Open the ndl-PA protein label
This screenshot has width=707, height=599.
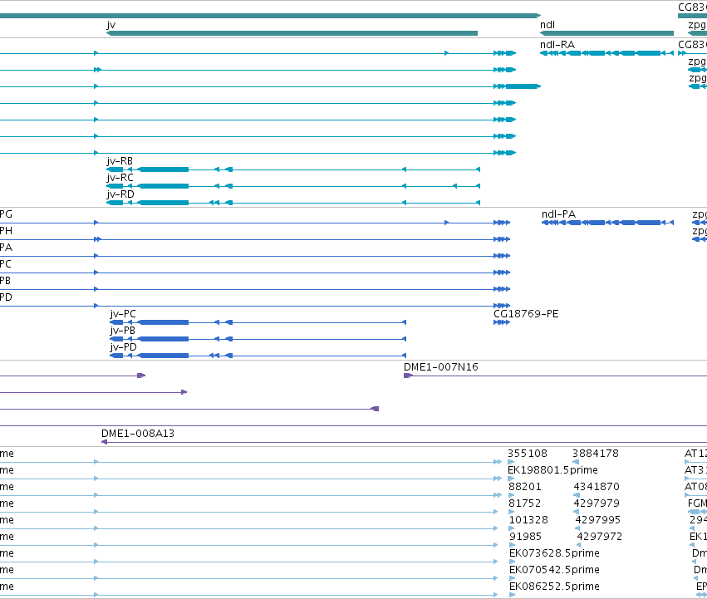(558, 214)
